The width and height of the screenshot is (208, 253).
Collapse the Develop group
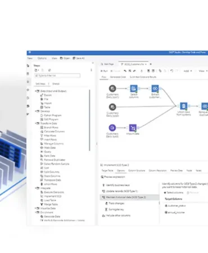coord(35,111)
